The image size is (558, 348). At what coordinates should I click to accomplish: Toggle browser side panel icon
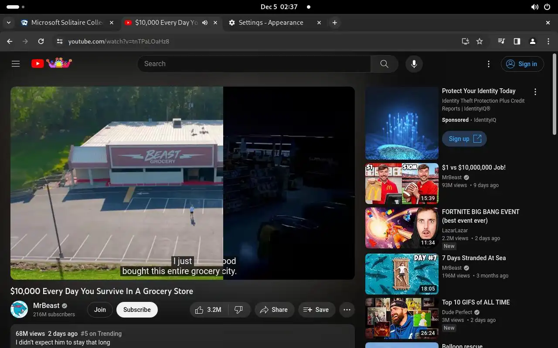coord(517,41)
